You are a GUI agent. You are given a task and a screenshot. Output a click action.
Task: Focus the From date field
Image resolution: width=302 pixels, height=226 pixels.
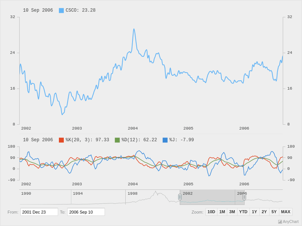(x=39, y=212)
